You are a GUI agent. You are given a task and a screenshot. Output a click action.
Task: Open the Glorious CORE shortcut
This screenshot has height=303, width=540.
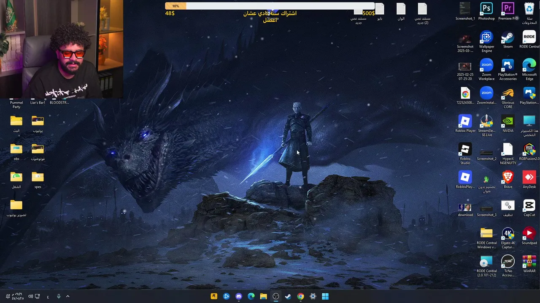point(508,97)
